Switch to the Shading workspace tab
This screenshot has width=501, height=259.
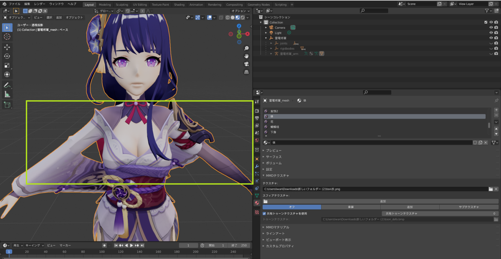(179, 5)
